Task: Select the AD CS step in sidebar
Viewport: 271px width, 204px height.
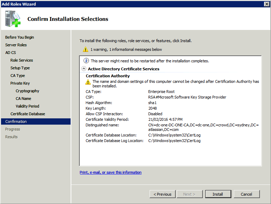Action: 10,53
